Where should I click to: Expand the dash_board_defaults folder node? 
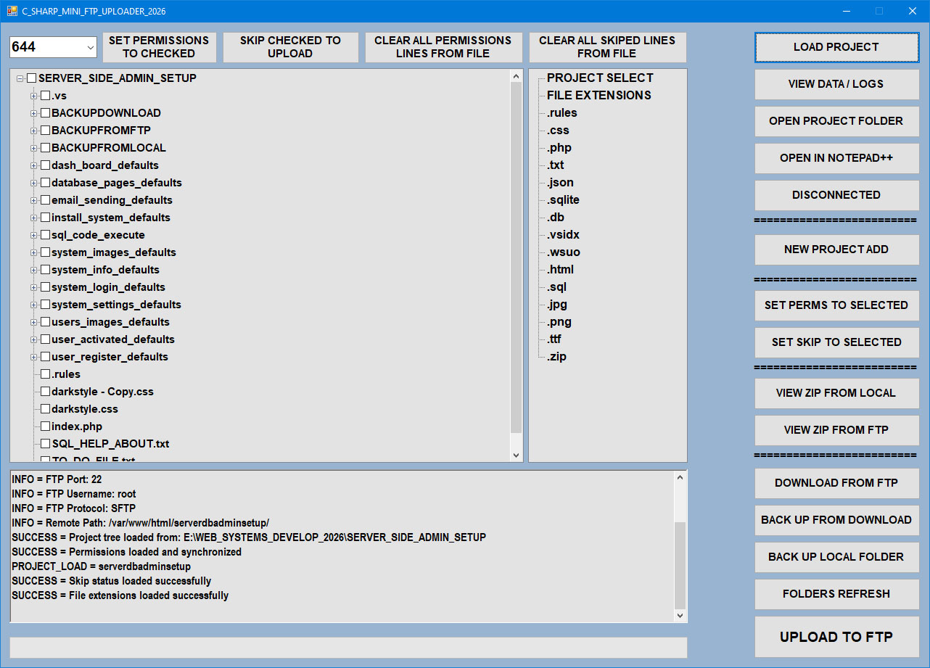click(33, 165)
